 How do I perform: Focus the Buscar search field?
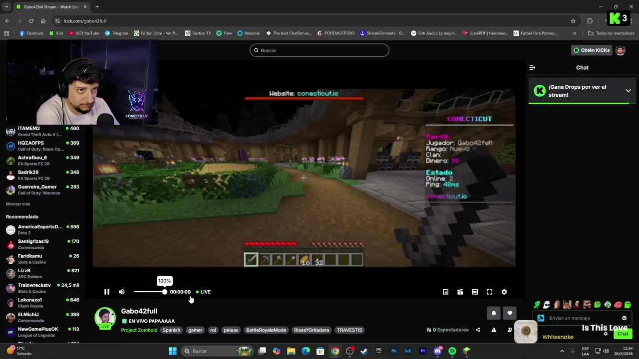coord(319,50)
